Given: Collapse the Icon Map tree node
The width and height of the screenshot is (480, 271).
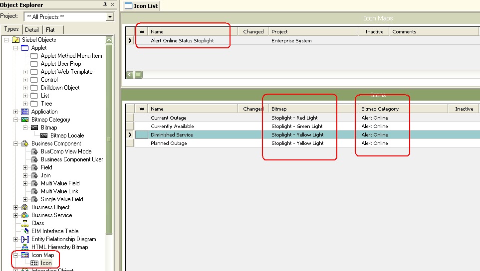Looking at the screenshot, I should tap(15, 255).
